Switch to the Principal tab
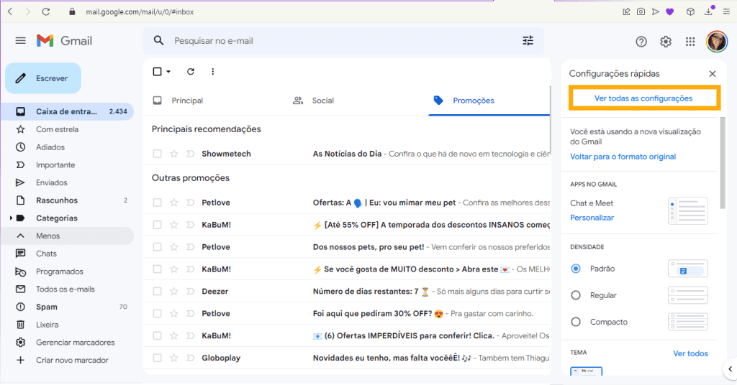This screenshot has width=737, height=385. point(187,101)
